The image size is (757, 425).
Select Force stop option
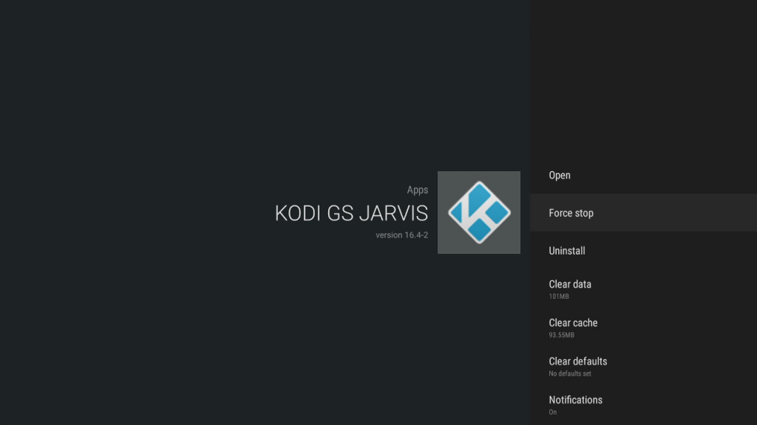[x=643, y=213]
